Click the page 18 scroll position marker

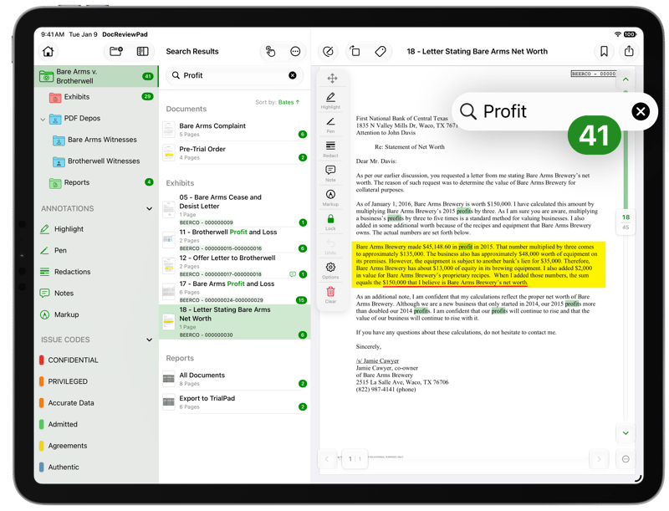click(626, 222)
